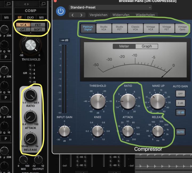The height and width of the screenshot is (173, 192).
Task: Click the COMP strip ATTACK knob
Action: click(x=30, y=117)
